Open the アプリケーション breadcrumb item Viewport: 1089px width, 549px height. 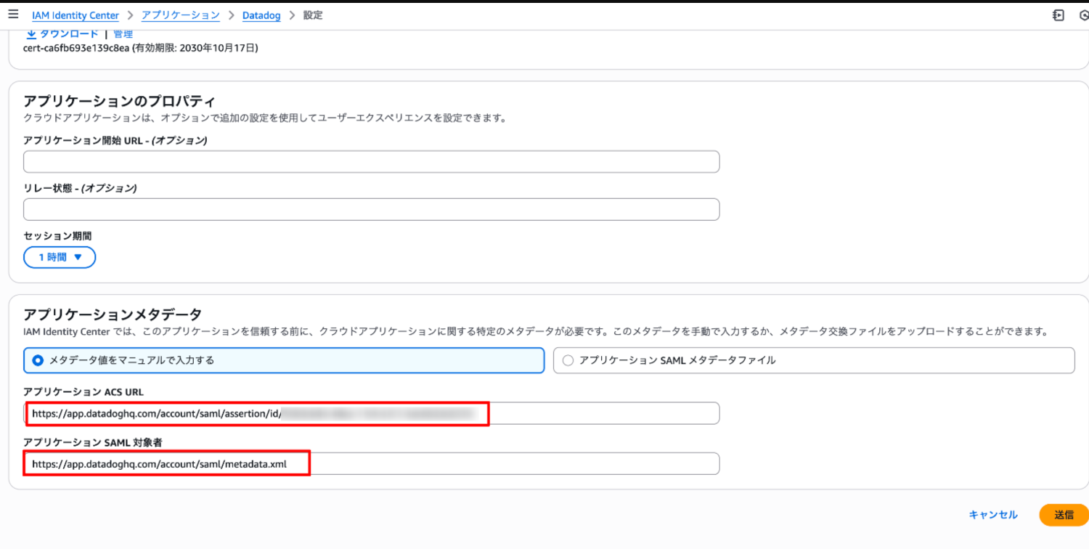180,15
